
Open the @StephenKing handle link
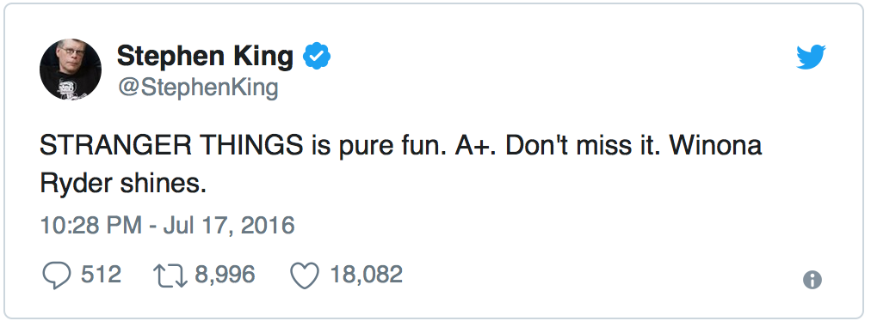point(197,88)
